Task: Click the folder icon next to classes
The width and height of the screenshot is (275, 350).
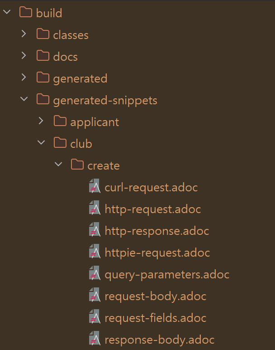Action: click(43, 34)
